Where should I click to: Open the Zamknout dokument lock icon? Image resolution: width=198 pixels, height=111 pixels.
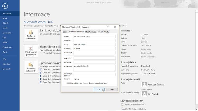pos(31,32)
